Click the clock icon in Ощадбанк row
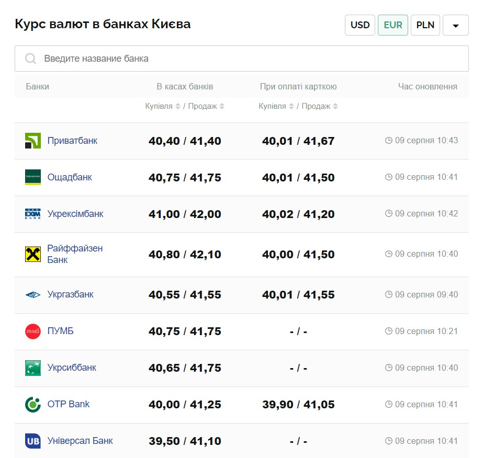Viewport: 483px width, 458px height. (x=388, y=177)
